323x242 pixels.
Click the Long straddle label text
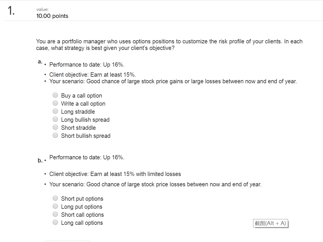pyautogui.click(x=78, y=112)
